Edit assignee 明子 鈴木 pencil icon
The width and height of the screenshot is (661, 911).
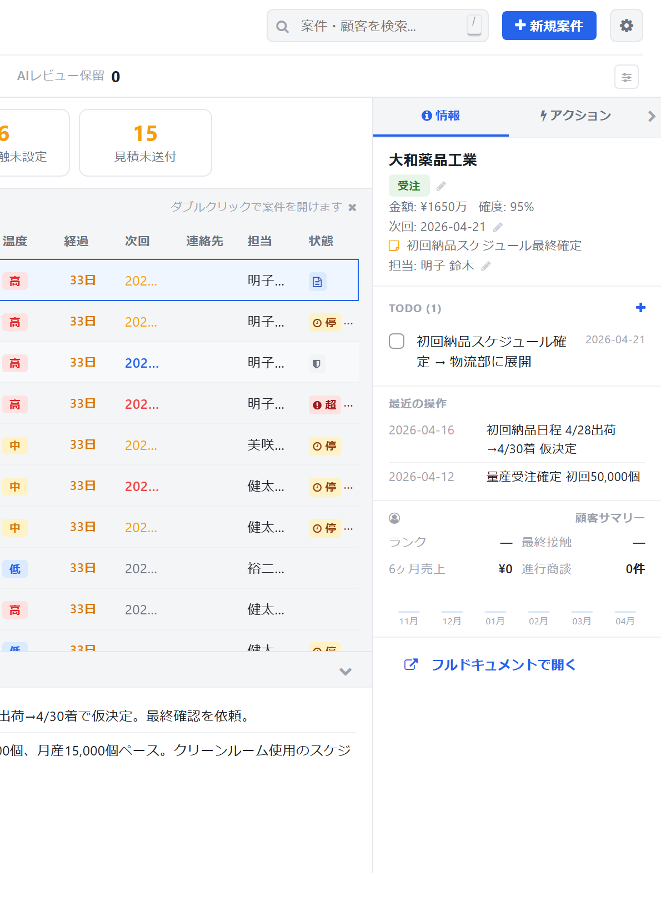486,266
